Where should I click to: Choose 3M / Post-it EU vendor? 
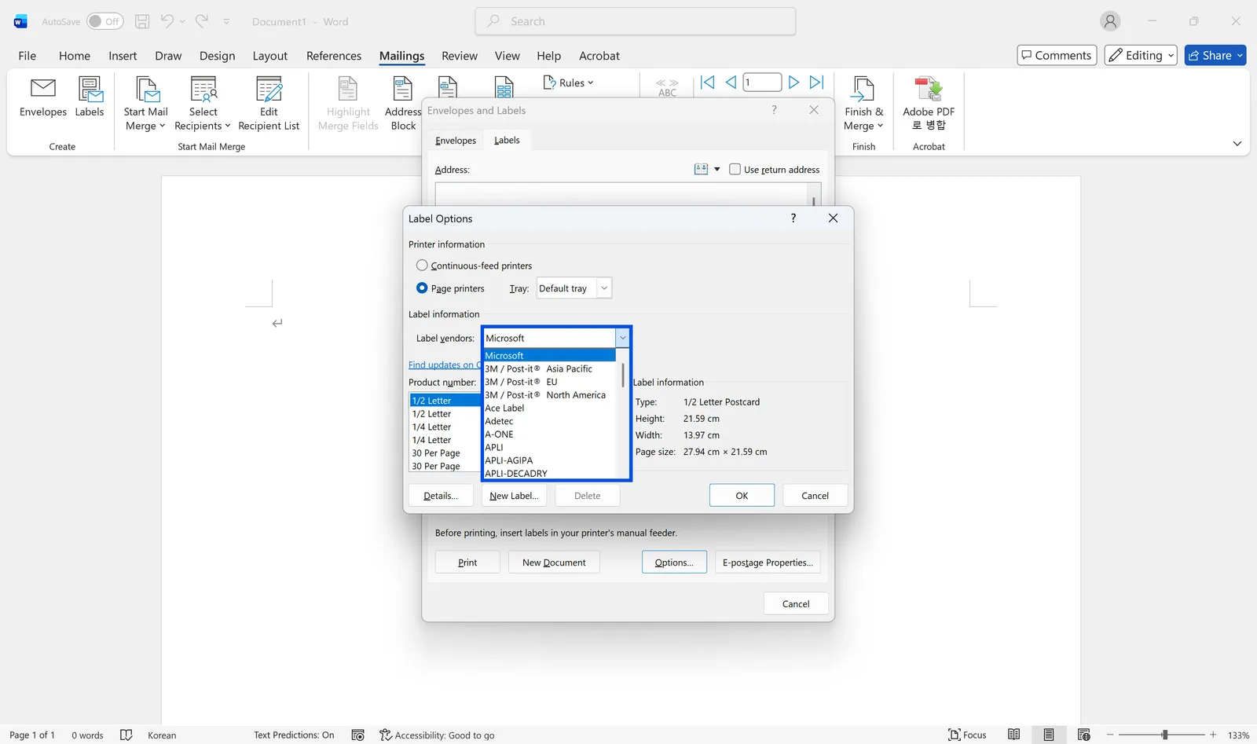(x=522, y=382)
